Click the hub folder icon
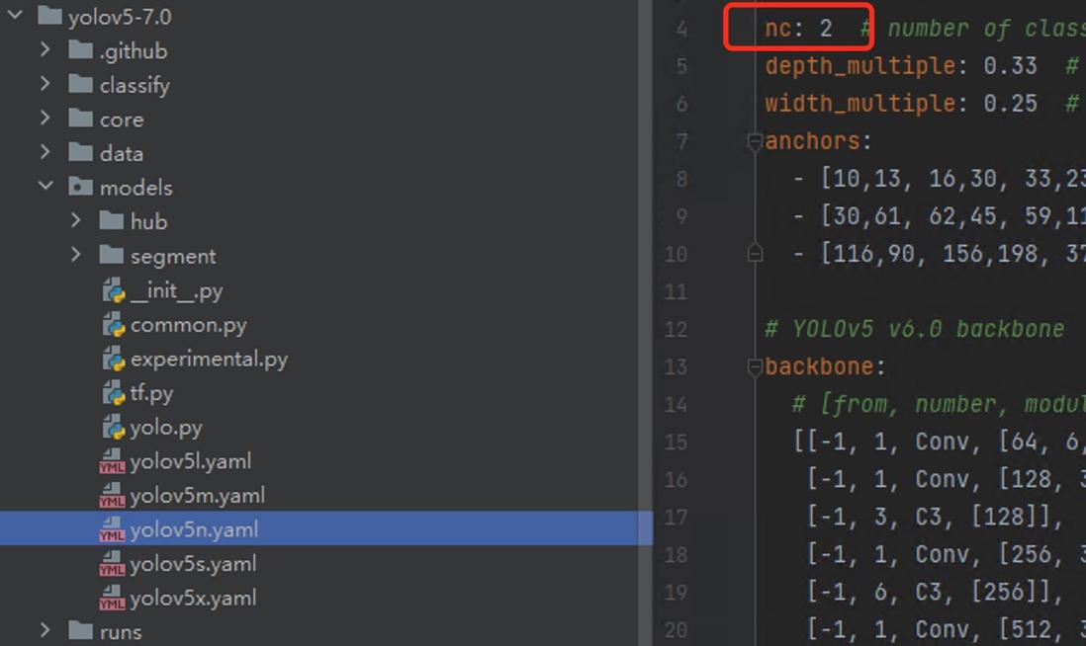Viewport: 1086px width, 646px height. click(112, 220)
